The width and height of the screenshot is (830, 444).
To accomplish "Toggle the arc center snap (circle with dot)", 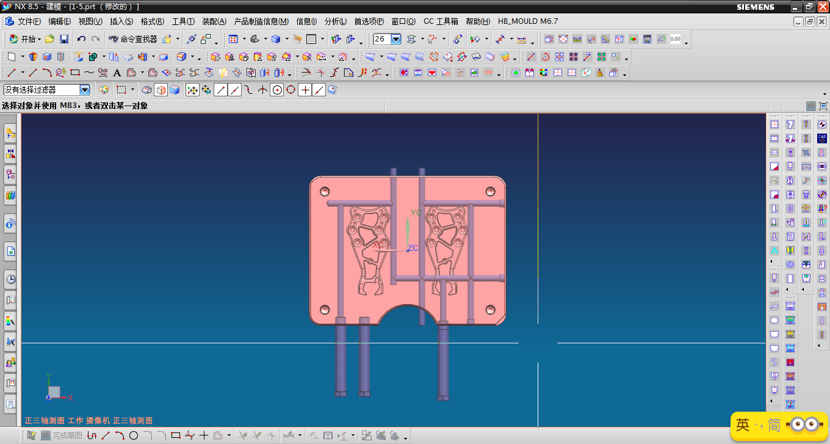I will tap(277, 90).
